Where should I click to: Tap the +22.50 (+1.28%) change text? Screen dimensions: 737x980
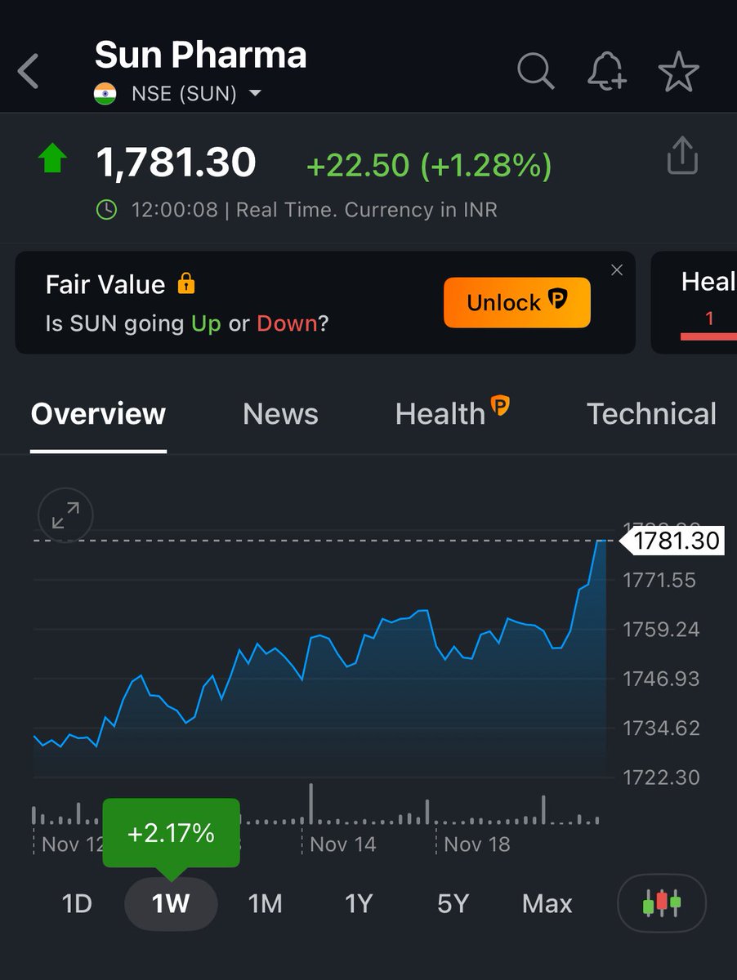click(429, 166)
